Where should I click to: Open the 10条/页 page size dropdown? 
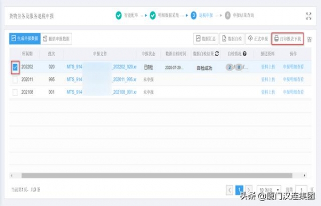pos(269,190)
